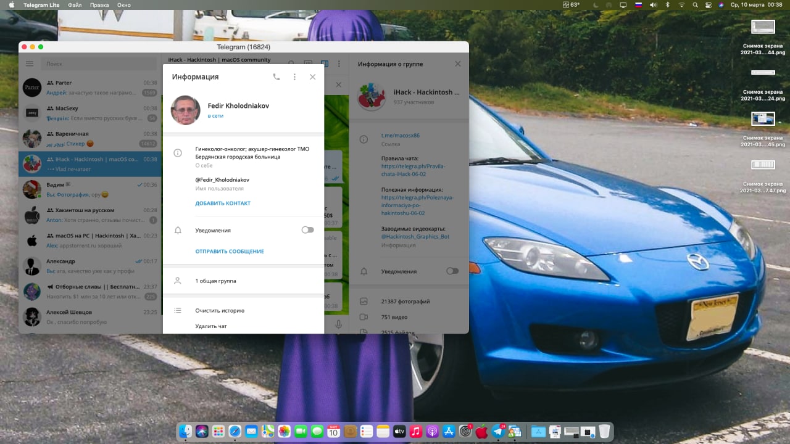Image resolution: width=790 pixels, height=444 pixels.
Task: Open Finder from the dock
Action: 186,432
